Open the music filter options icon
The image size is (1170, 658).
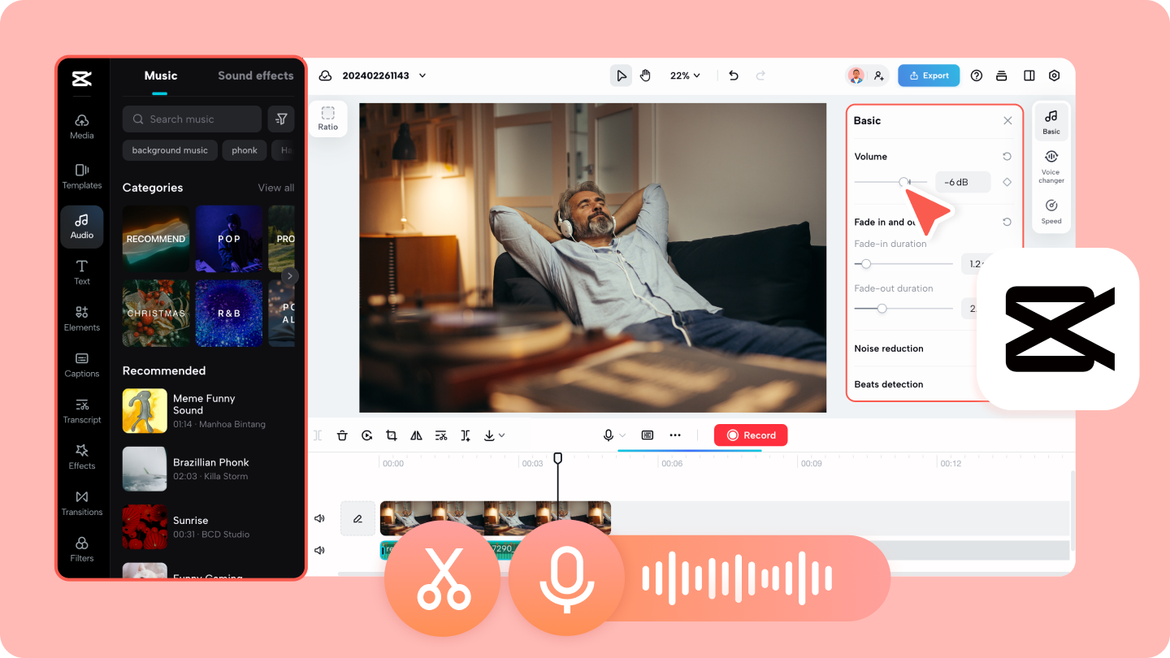coord(281,119)
